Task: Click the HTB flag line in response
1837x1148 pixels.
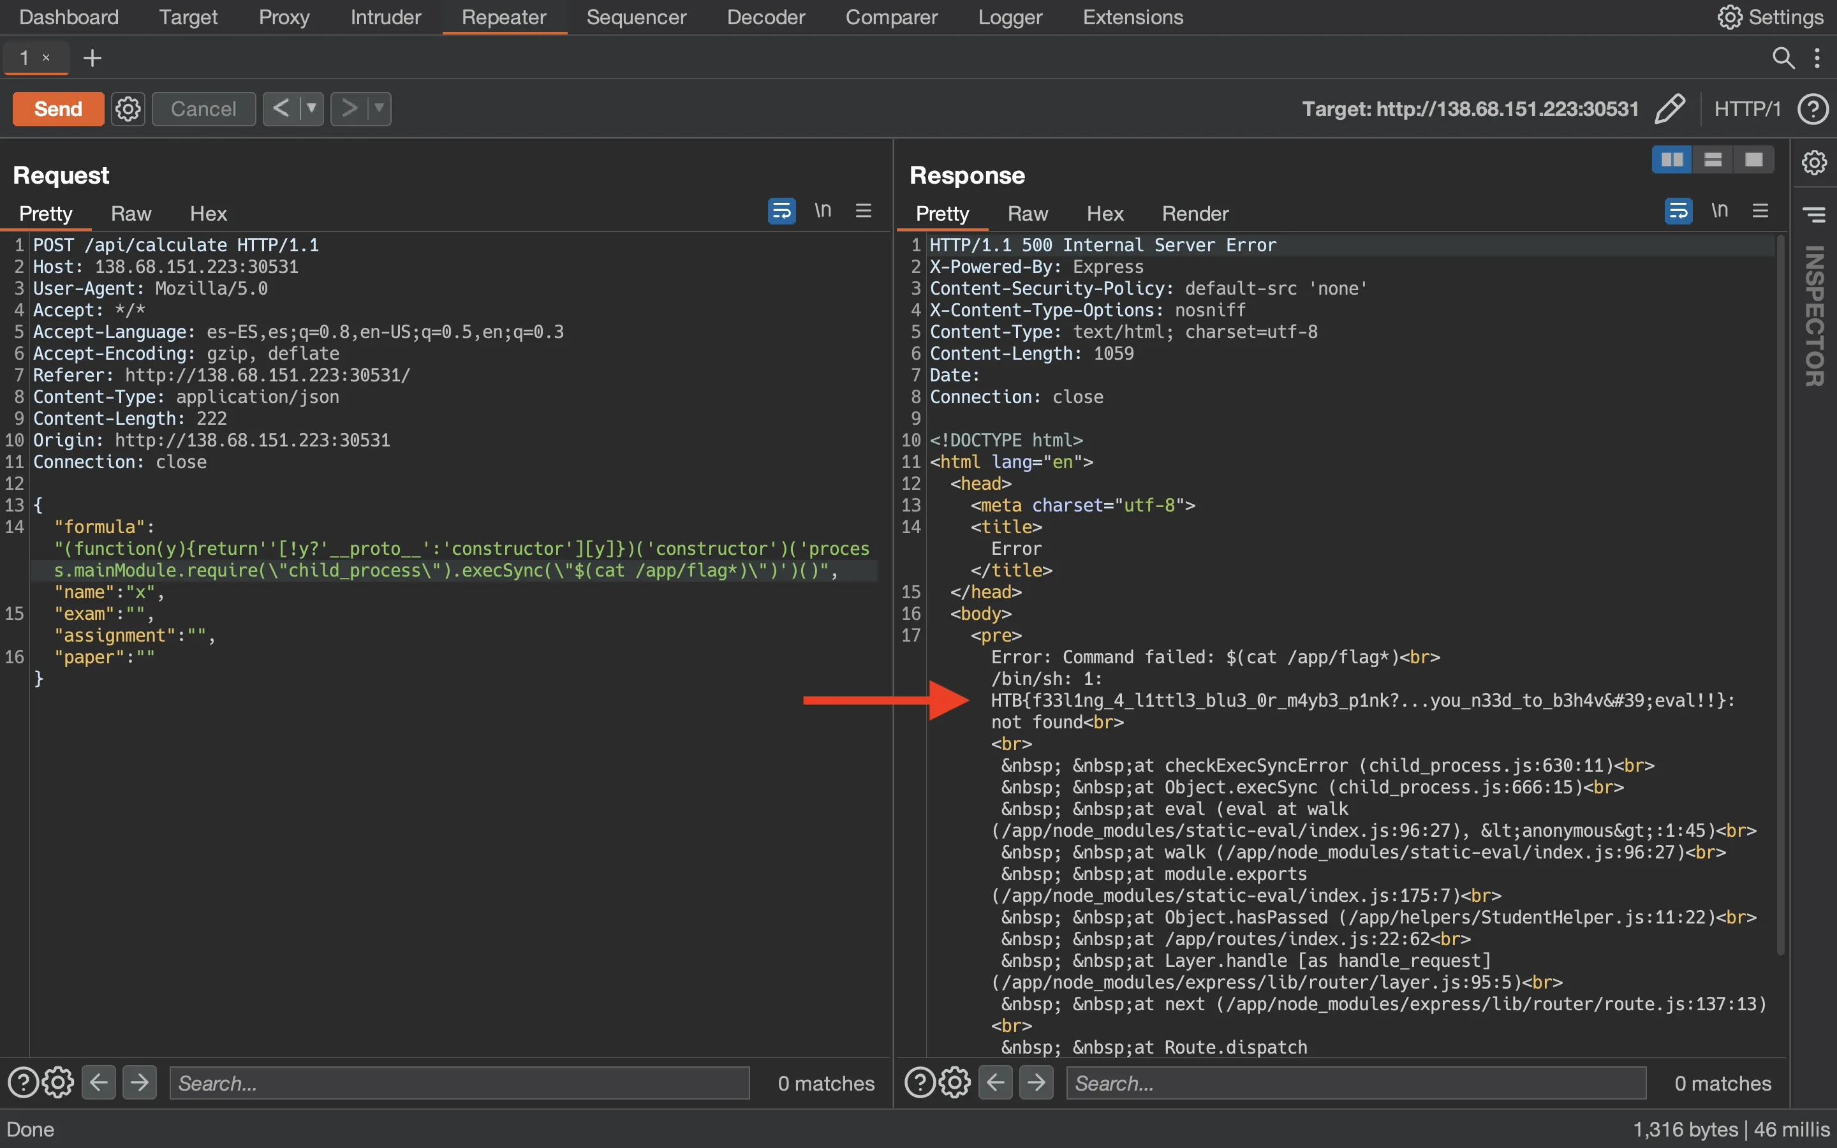Action: 1362,700
